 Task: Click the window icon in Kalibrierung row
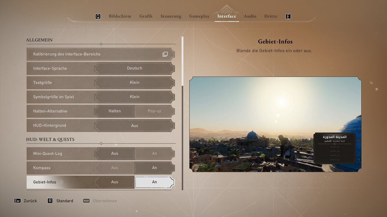tap(165, 54)
